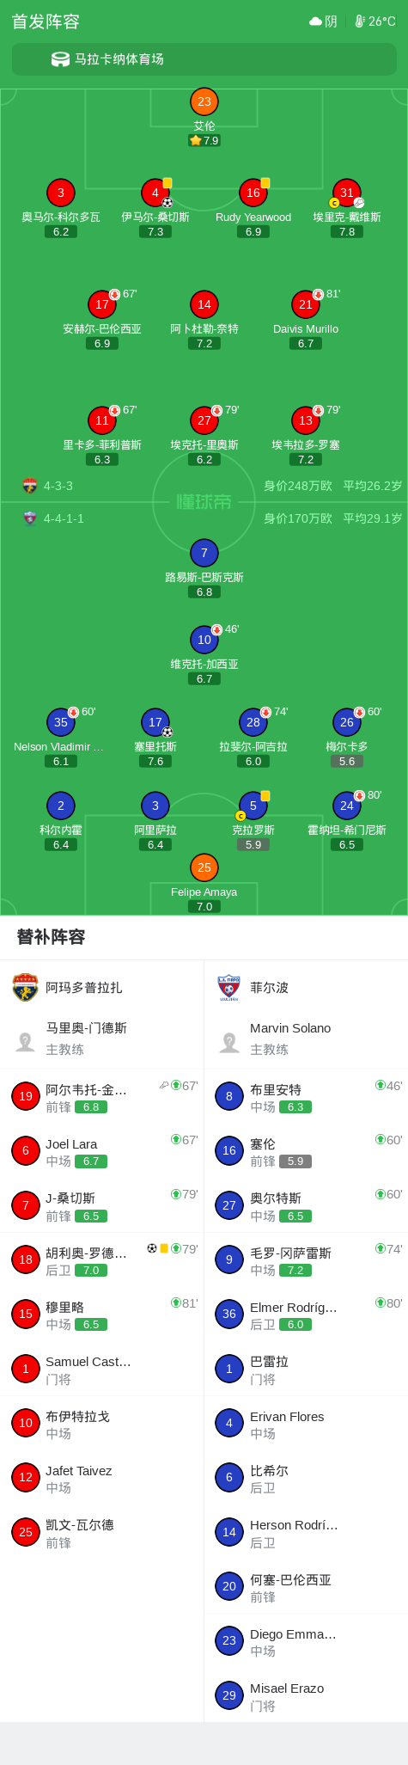
Task: Tap the 阿玛多普拉扎 team crest
Action: point(26,988)
